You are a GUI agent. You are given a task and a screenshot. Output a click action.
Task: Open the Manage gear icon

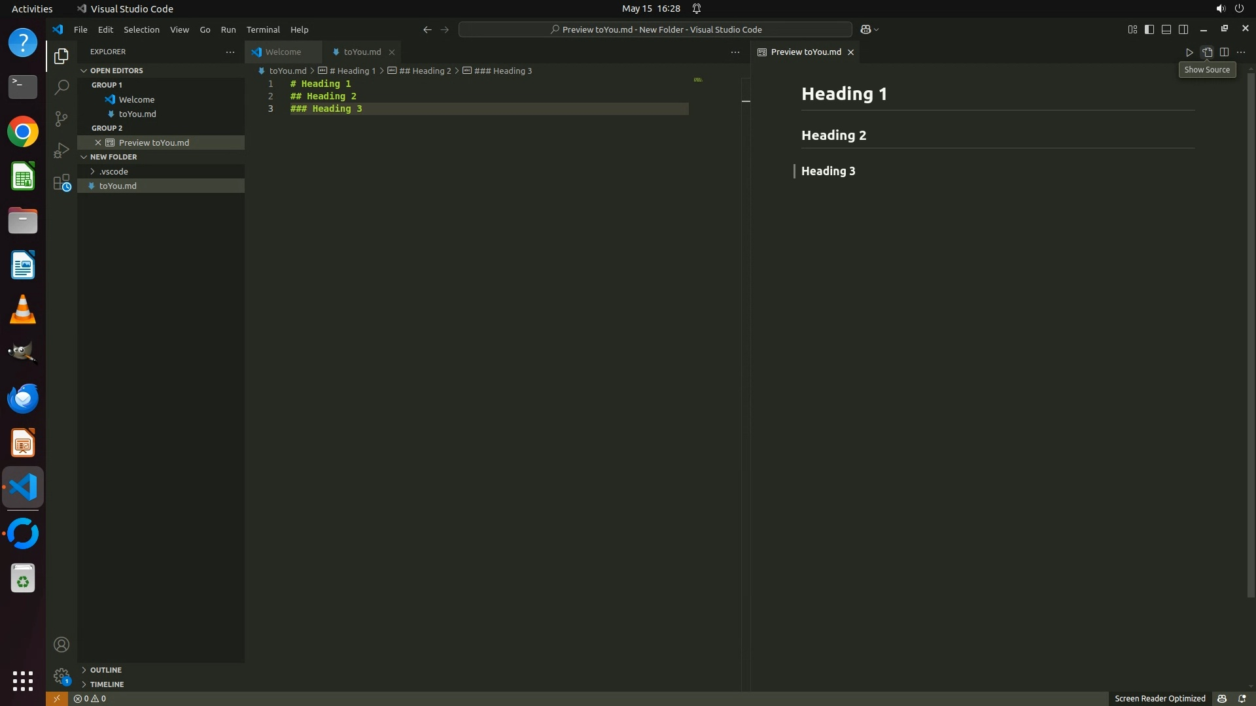(61, 675)
